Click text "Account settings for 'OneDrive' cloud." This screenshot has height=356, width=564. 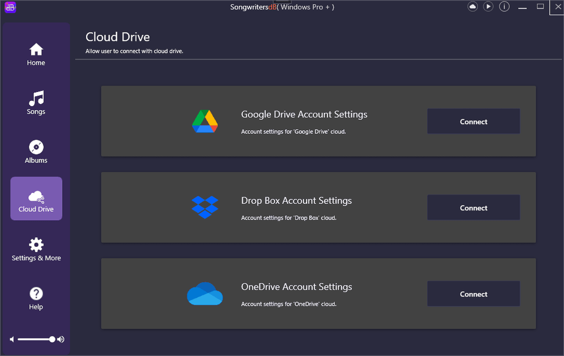point(288,304)
